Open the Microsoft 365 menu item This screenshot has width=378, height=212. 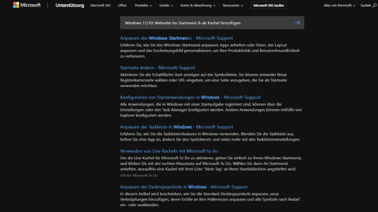[x=100, y=6]
